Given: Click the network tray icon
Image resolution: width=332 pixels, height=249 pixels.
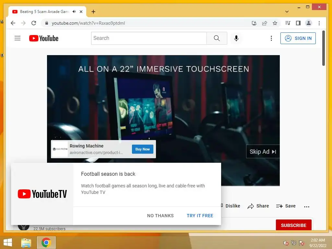Looking at the screenshot, I should click(x=294, y=243).
